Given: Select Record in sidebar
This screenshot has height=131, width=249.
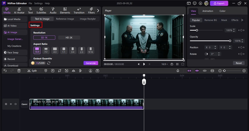Looking at the screenshot, I should click(15, 59).
